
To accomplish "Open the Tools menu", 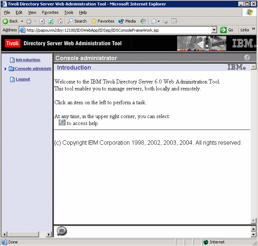I will click(69, 12).
